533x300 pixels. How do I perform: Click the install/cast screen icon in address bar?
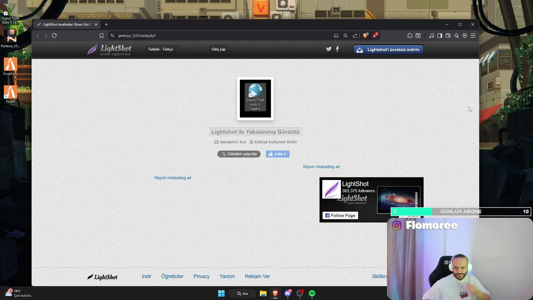click(x=336, y=36)
